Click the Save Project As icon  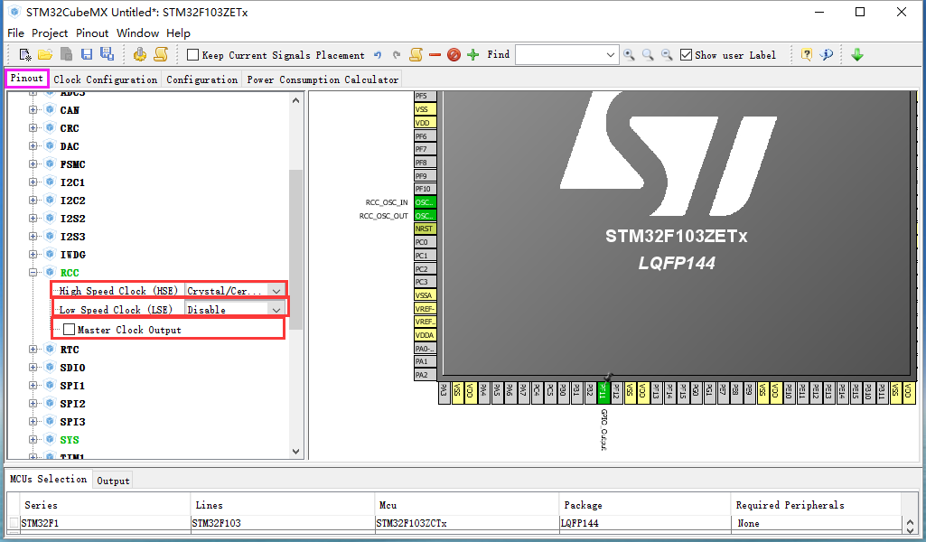107,53
